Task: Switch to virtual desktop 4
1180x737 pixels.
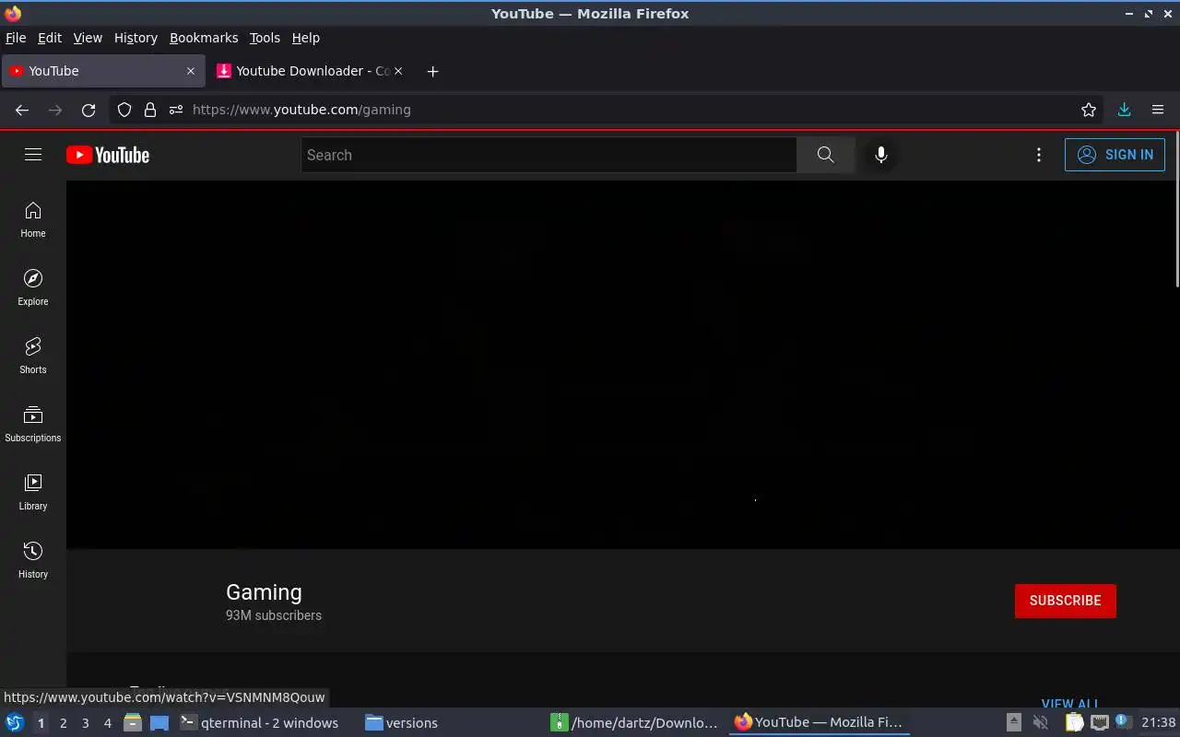Action: click(x=107, y=723)
